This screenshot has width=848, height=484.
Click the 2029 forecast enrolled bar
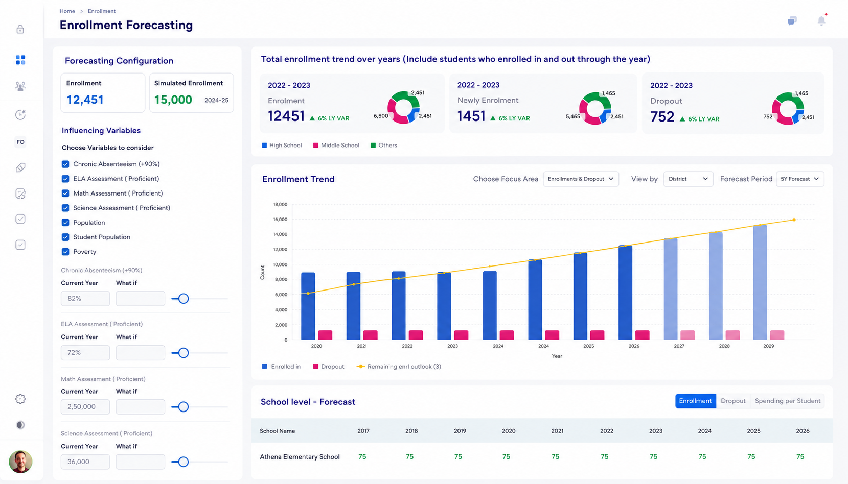point(760,282)
